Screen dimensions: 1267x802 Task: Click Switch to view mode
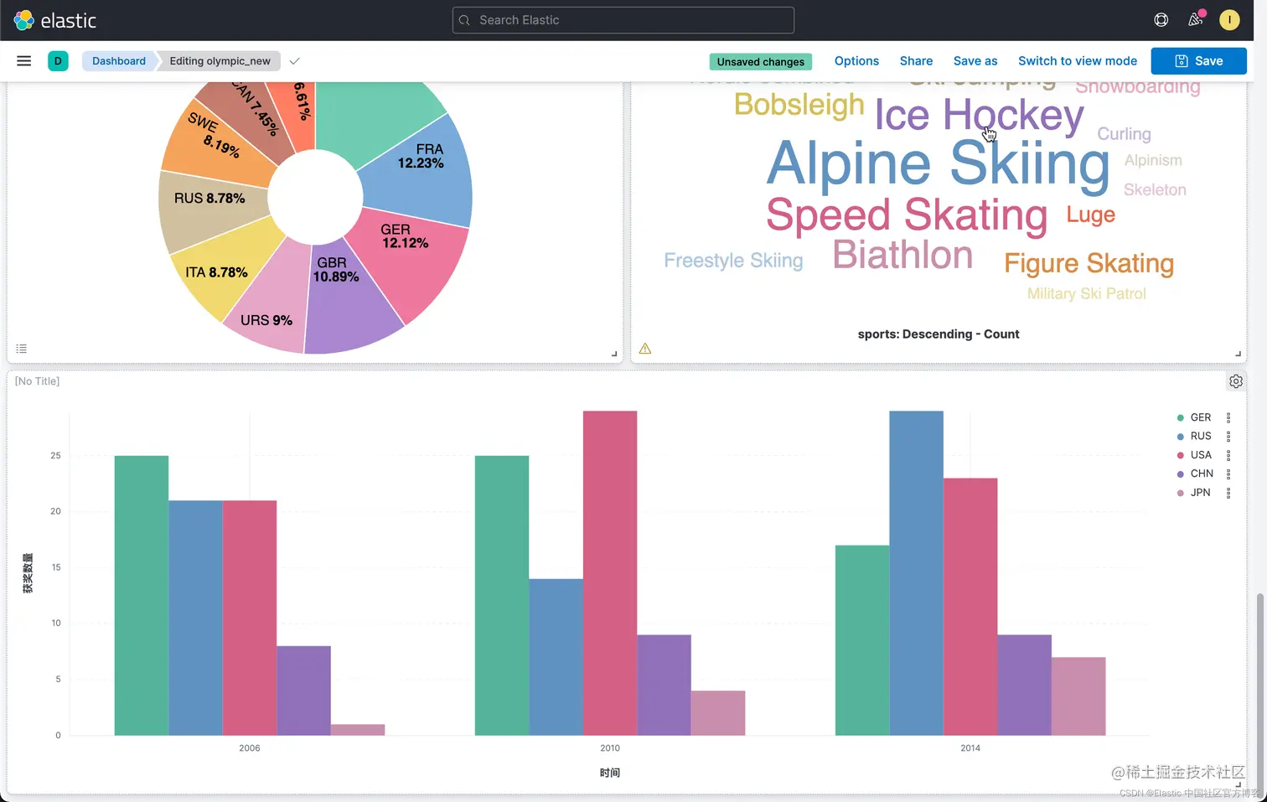pos(1078,61)
